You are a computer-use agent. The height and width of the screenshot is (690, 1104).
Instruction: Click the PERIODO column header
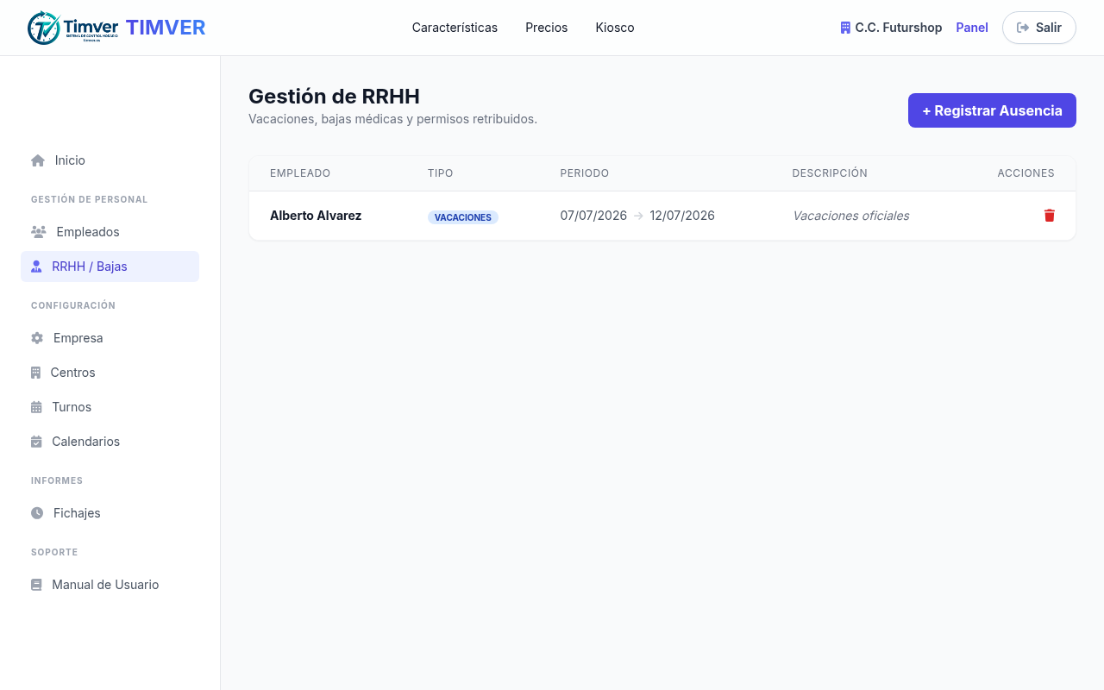pos(585,173)
